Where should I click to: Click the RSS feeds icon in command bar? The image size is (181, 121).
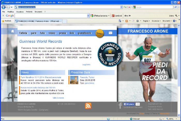tap(127, 21)
